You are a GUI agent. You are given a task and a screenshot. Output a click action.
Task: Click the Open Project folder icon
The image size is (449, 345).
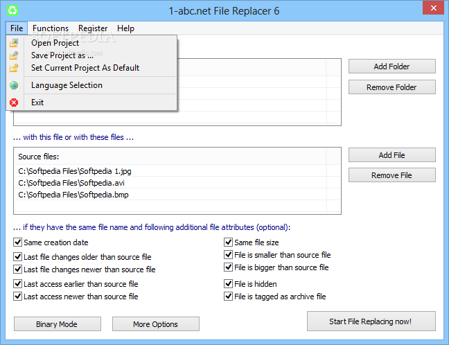(x=14, y=43)
